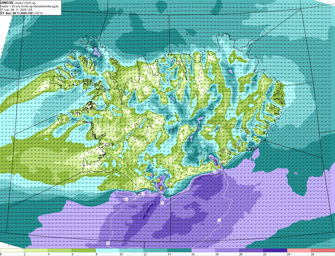Click the yellow 32 peak gust label

pos(219,167)
